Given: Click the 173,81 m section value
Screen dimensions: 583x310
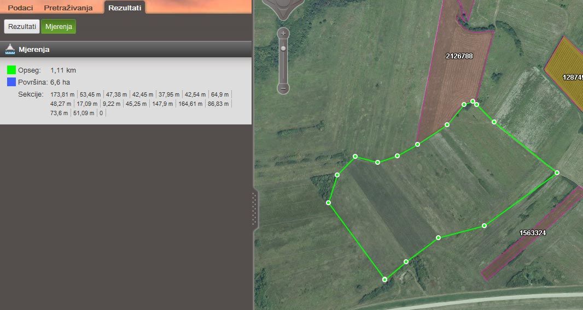Looking at the screenshot, I should click(62, 94).
